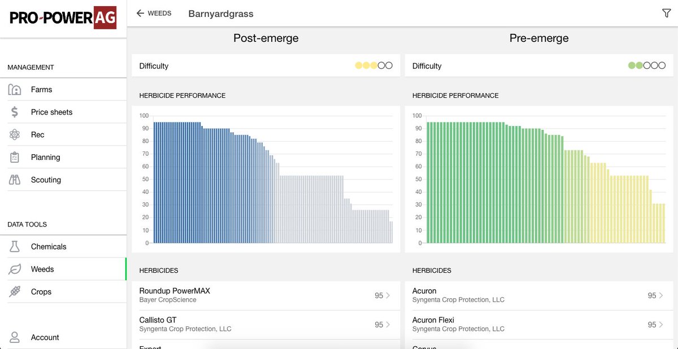This screenshot has width=678, height=349.
Task: Expand the Callisto GT chevron
Action: (388, 325)
